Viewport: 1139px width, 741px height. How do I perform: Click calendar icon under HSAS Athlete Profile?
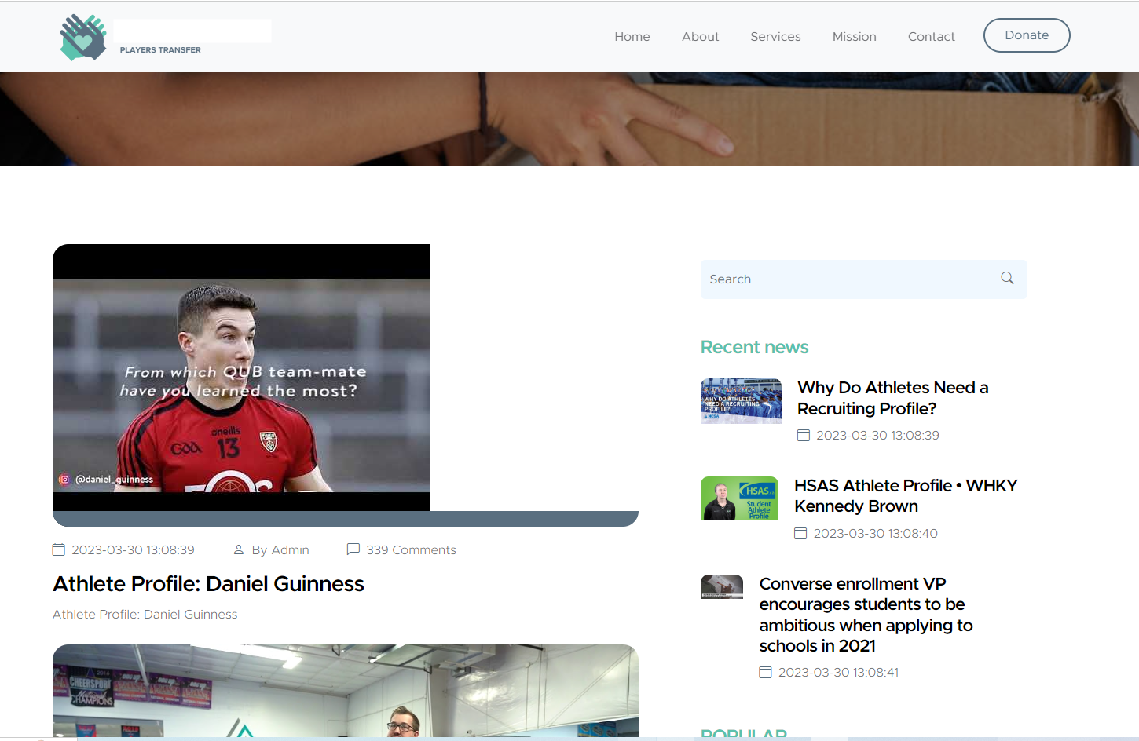point(800,533)
